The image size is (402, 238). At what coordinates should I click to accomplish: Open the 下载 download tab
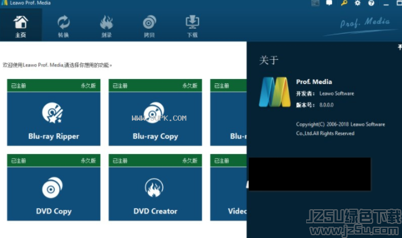[x=192, y=26]
